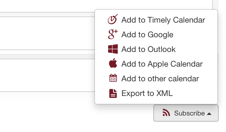Viewport: 226px width, 132px height.
Task: Collapse the Subscribe dropdown arrow
Action: click(209, 114)
